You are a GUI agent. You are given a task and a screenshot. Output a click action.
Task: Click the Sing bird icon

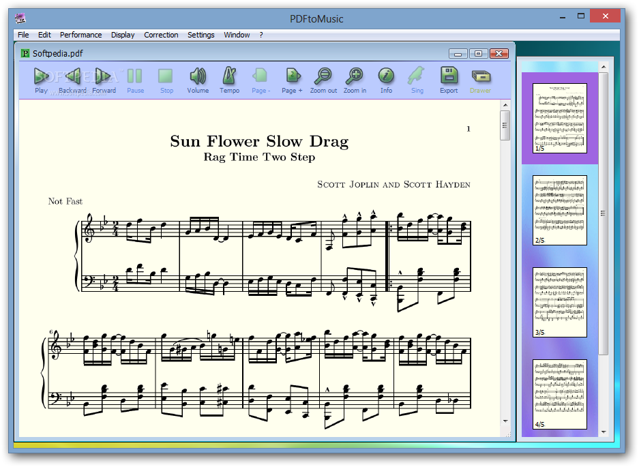click(x=417, y=76)
